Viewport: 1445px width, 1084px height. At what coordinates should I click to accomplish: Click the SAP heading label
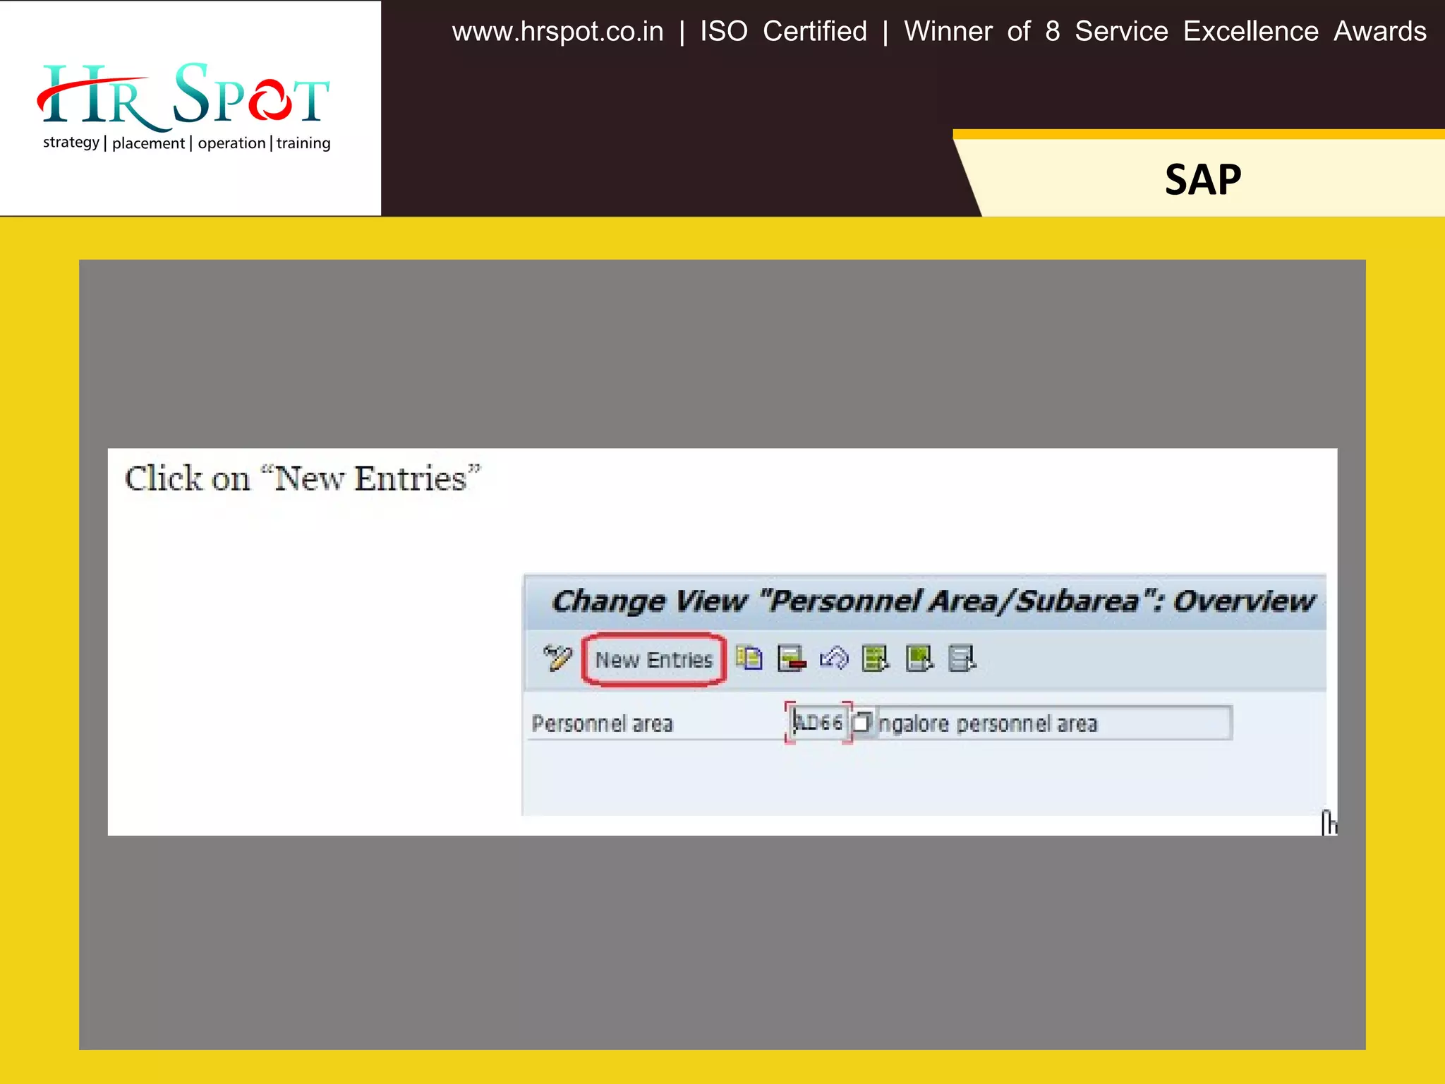pos(1202,179)
